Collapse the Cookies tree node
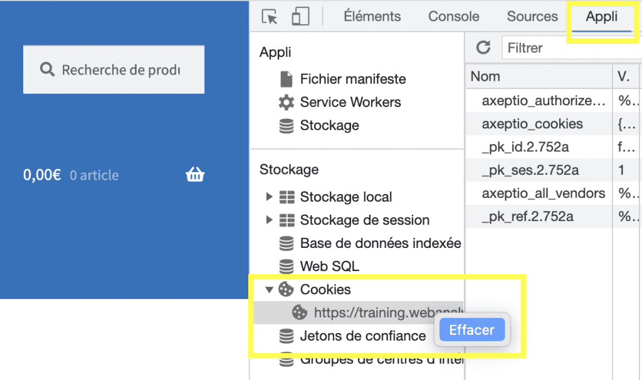 click(x=270, y=289)
